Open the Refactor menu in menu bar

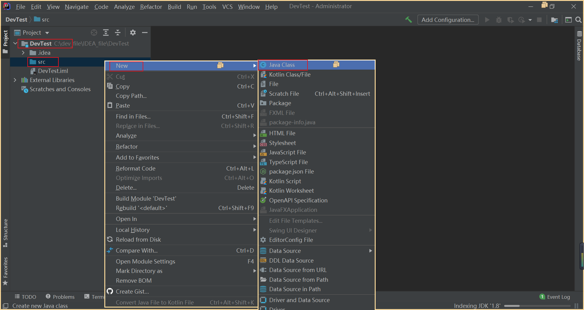point(151,7)
